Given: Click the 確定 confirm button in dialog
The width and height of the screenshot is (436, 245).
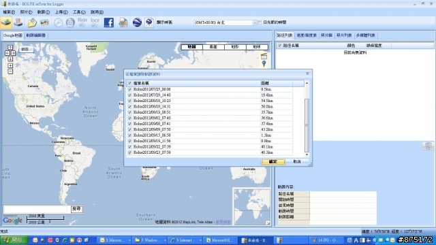Looking at the screenshot, I should pyautogui.click(x=273, y=162).
